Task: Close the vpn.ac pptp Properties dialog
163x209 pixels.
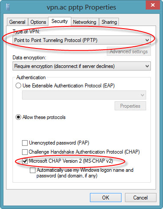Action: point(153,5)
